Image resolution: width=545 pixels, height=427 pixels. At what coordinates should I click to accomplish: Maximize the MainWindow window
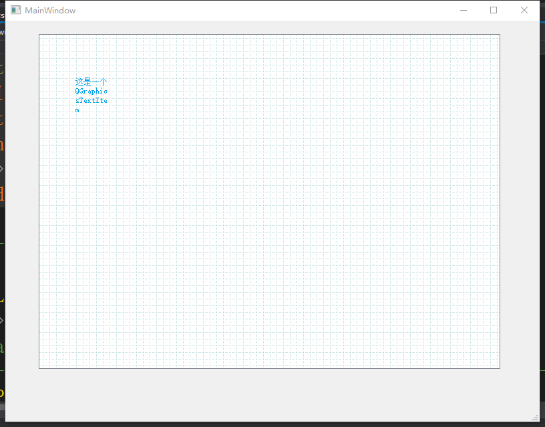click(494, 10)
